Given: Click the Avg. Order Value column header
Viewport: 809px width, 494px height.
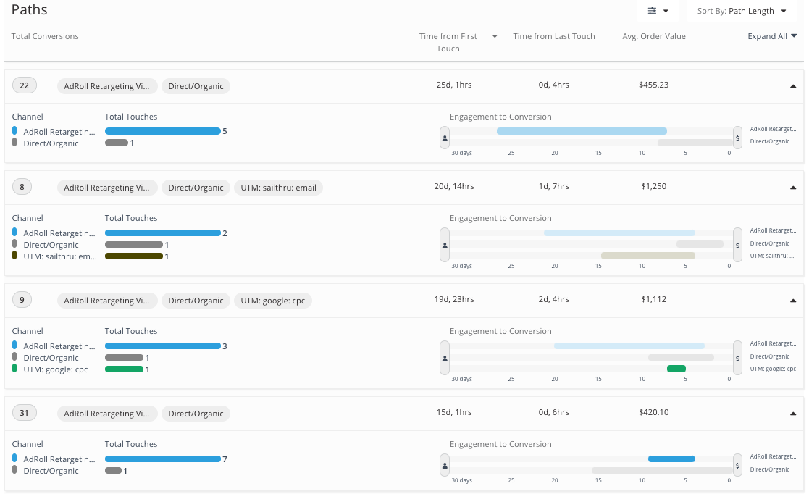Looking at the screenshot, I should pyautogui.click(x=653, y=36).
